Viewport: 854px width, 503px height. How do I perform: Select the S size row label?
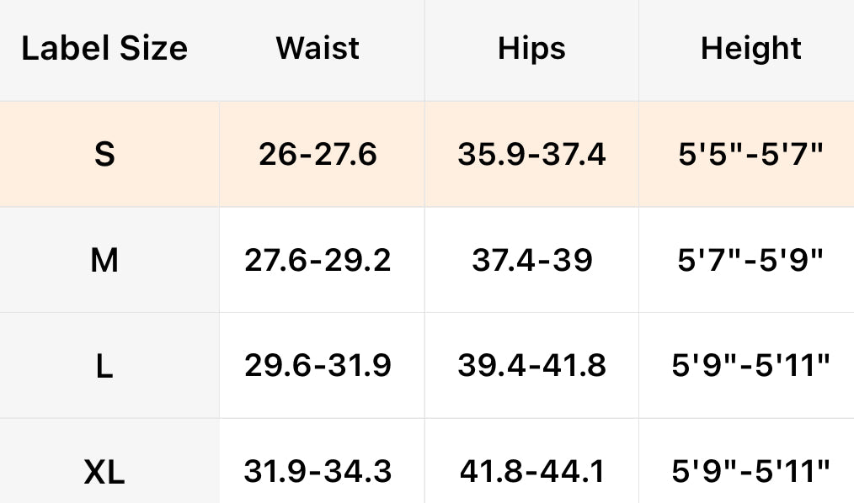coord(104,155)
